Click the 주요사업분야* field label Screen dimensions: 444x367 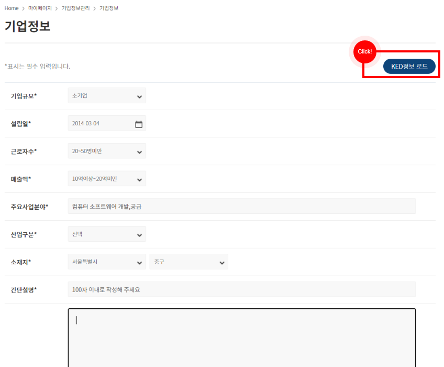[x=29, y=207]
